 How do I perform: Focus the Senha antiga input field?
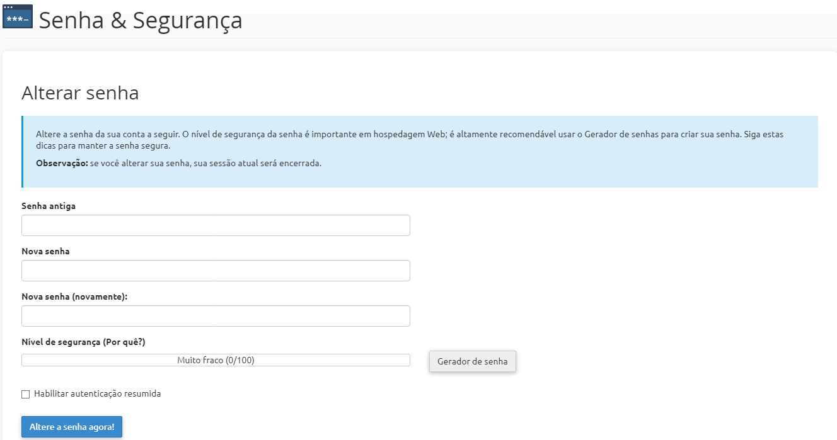tap(216, 225)
